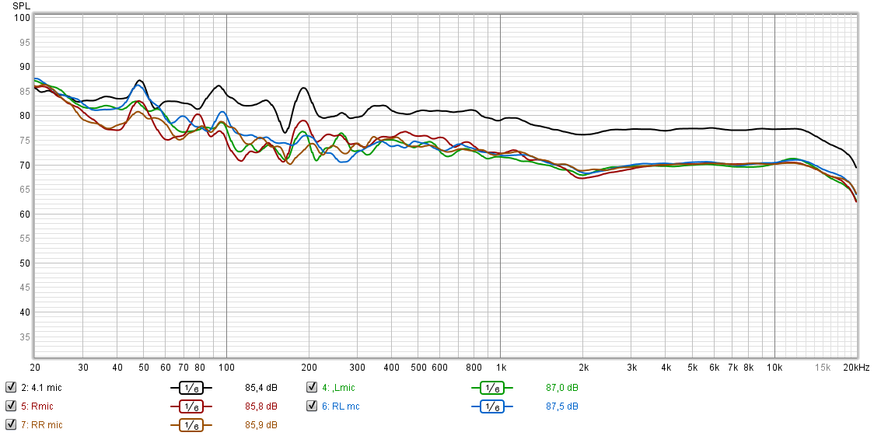Click the 500 frequency axis label
Viewport: 874px width, 436px height.
[x=418, y=367]
